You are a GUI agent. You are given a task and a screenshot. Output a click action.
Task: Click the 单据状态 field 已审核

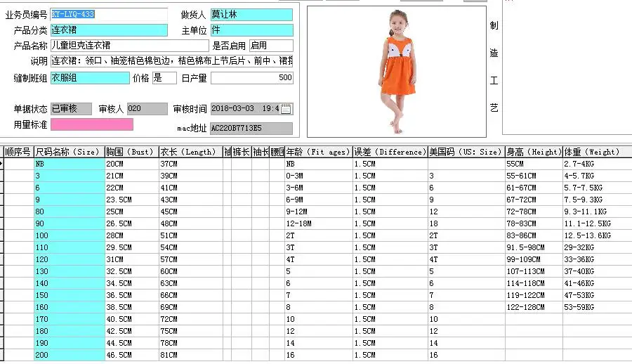click(x=71, y=109)
